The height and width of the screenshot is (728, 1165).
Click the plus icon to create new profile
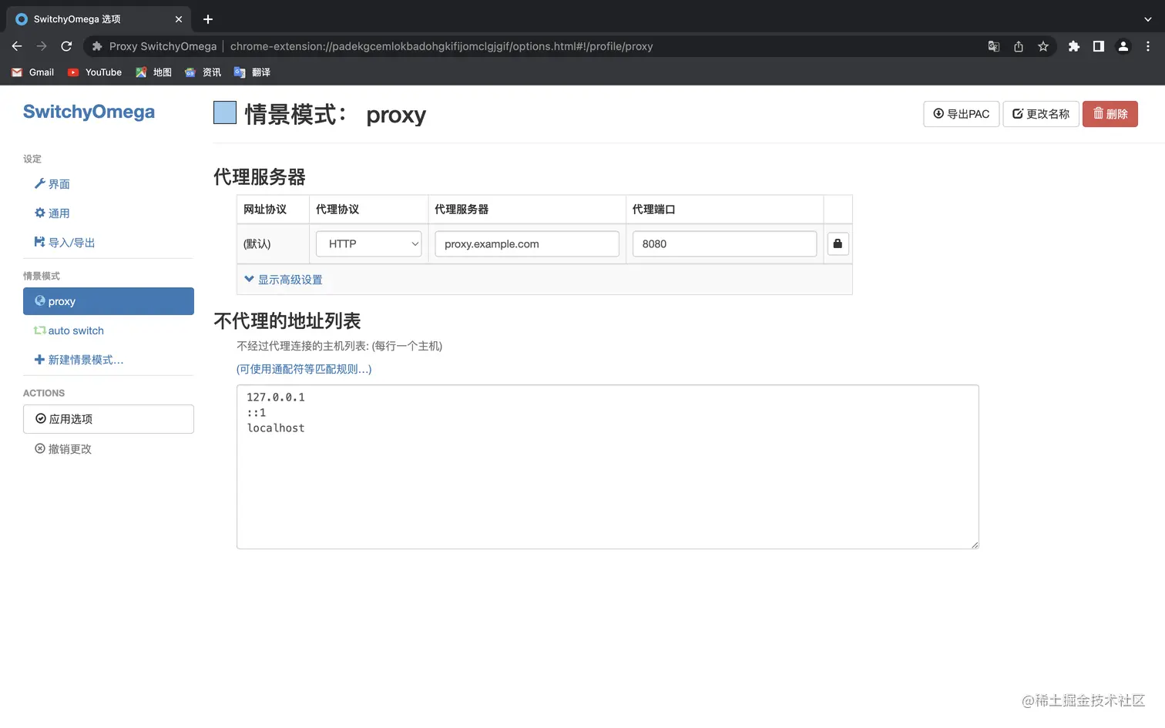pyautogui.click(x=39, y=359)
